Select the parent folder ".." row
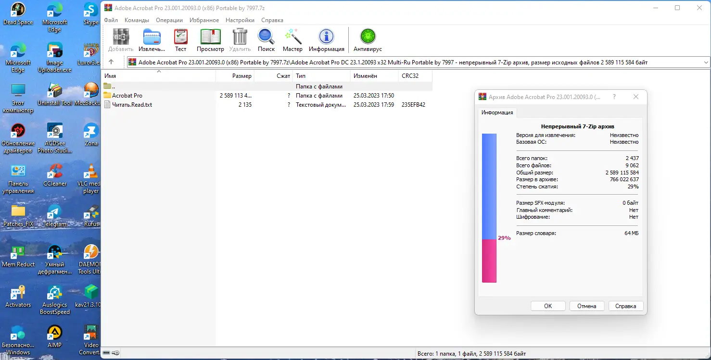The image size is (711, 360). click(267, 87)
